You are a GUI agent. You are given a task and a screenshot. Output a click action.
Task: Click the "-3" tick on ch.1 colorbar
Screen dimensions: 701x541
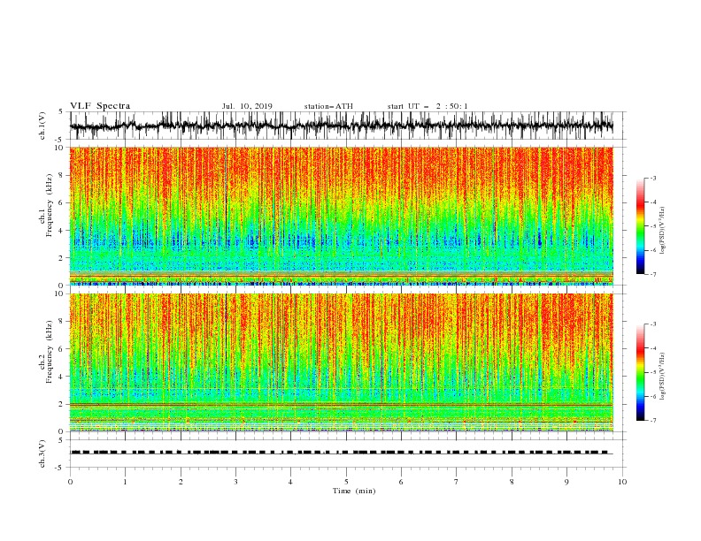[652, 178]
